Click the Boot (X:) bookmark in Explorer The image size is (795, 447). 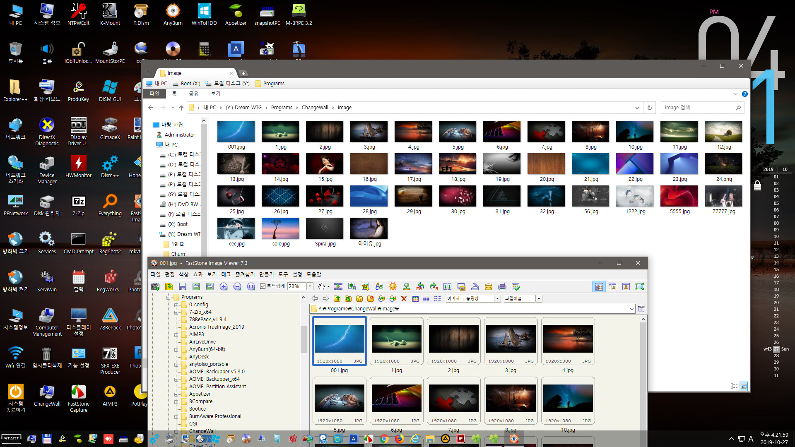click(187, 84)
